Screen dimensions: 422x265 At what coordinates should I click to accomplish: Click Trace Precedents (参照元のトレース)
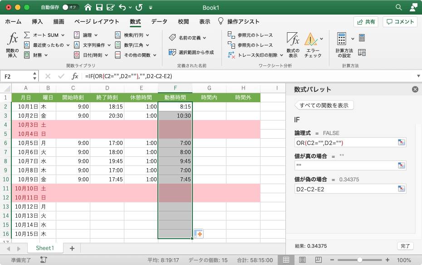click(250, 35)
